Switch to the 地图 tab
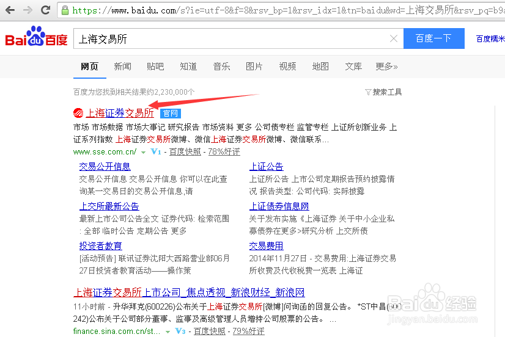This screenshot has width=505, height=337. [x=320, y=67]
